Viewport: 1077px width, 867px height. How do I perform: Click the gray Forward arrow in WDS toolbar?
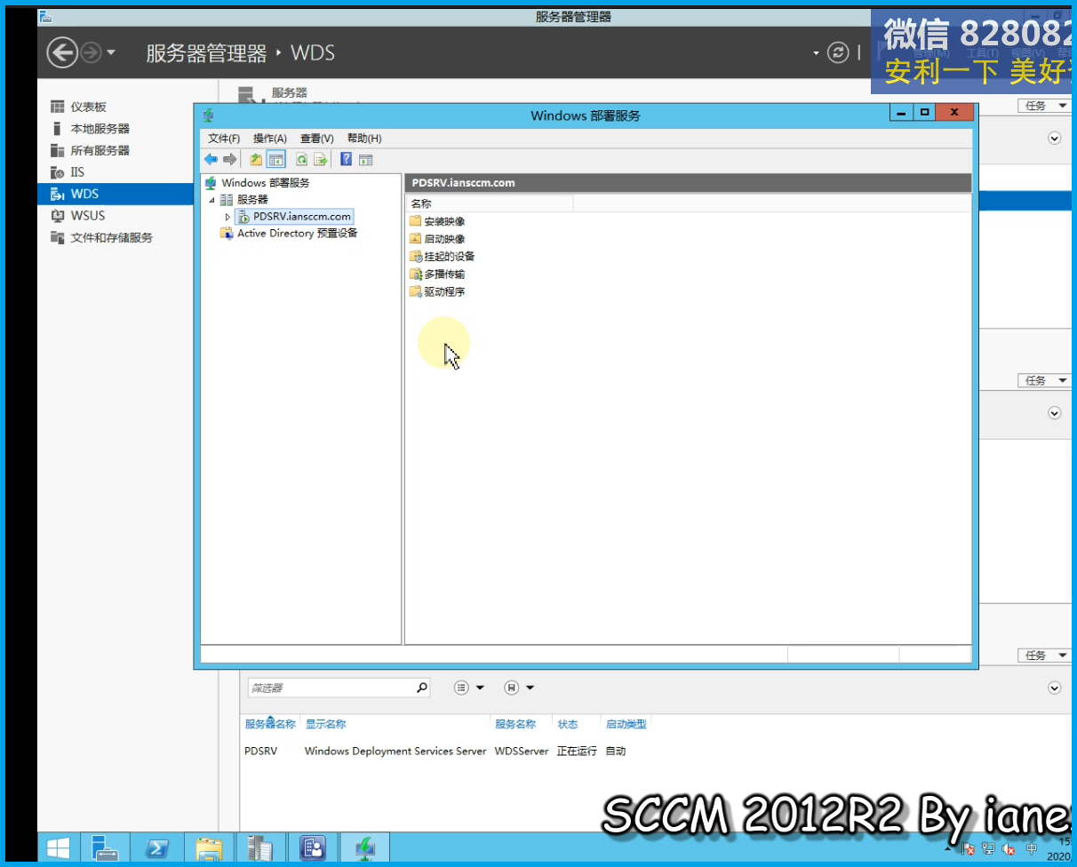point(230,159)
